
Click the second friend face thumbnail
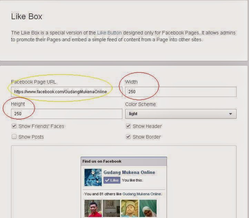point(111,208)
